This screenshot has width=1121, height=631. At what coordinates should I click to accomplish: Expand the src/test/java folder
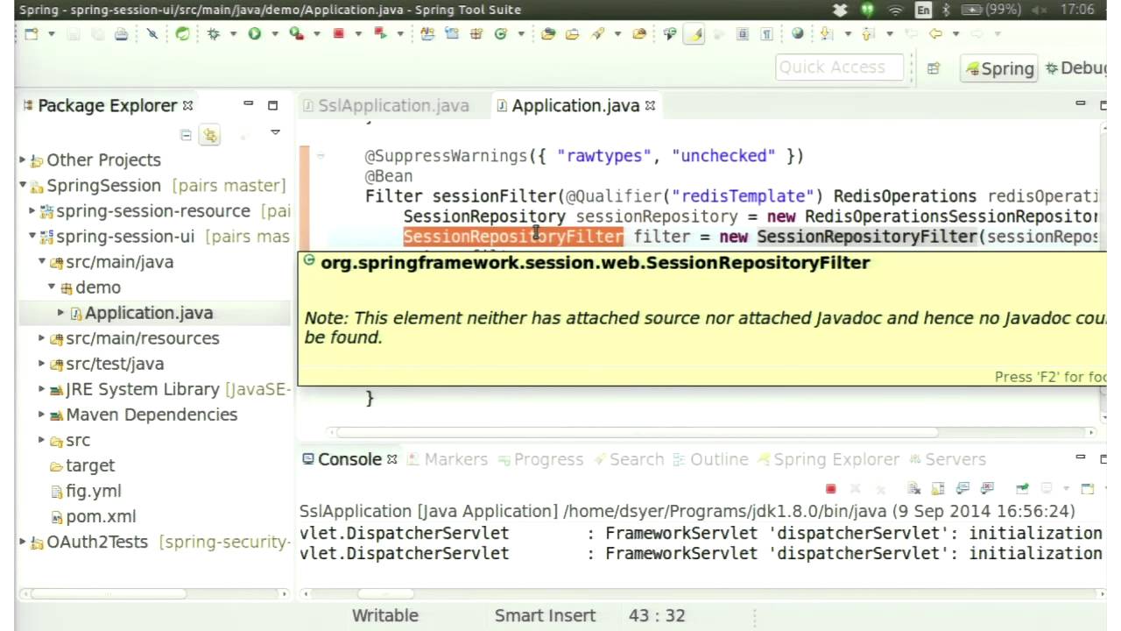[x=42, y=364]
